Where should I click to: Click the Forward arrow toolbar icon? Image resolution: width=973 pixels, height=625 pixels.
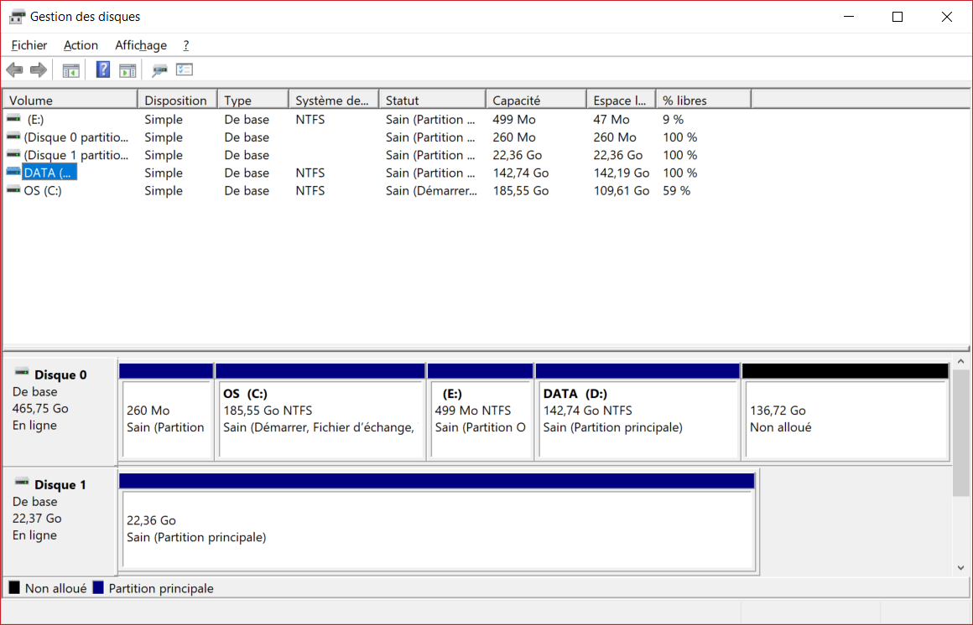click(38, 70)
